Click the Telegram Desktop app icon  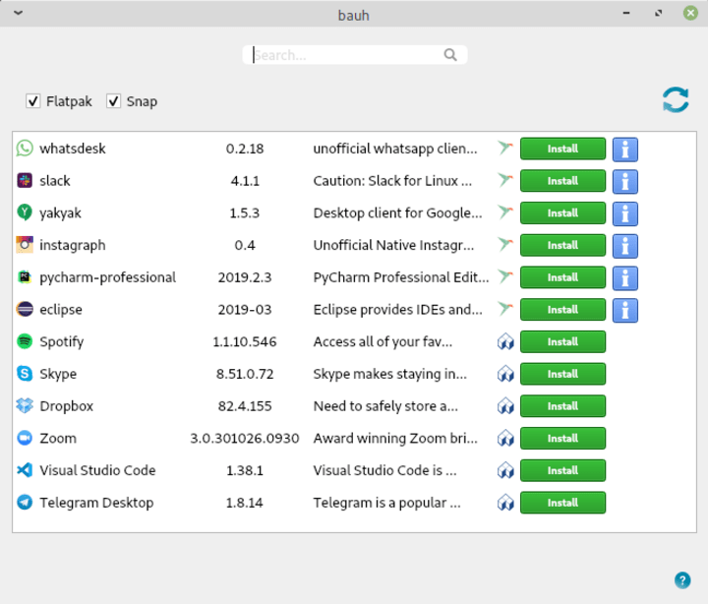(25, 502)
